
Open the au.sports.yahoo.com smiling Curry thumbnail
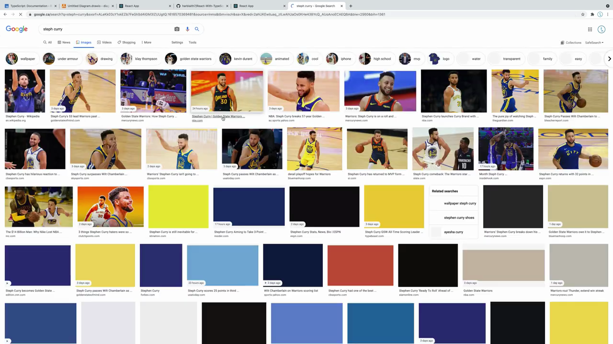coord(304,91)
